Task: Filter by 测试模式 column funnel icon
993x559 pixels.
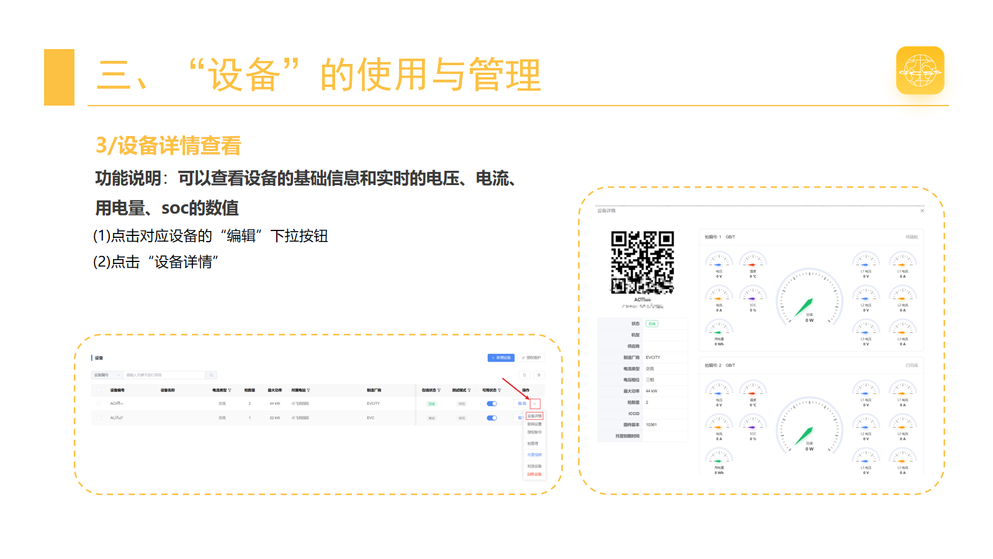Action: (469, 391)
